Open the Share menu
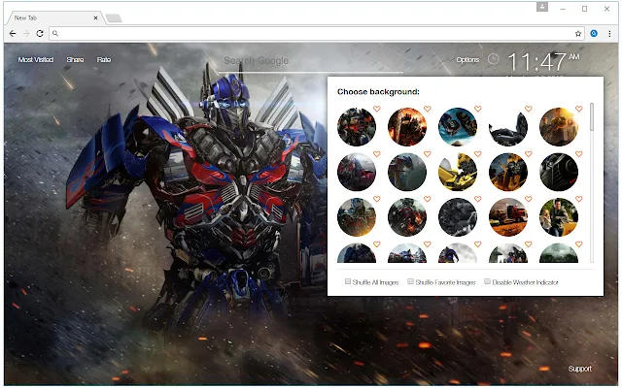The image size is (622, 388). pos(75,60)
